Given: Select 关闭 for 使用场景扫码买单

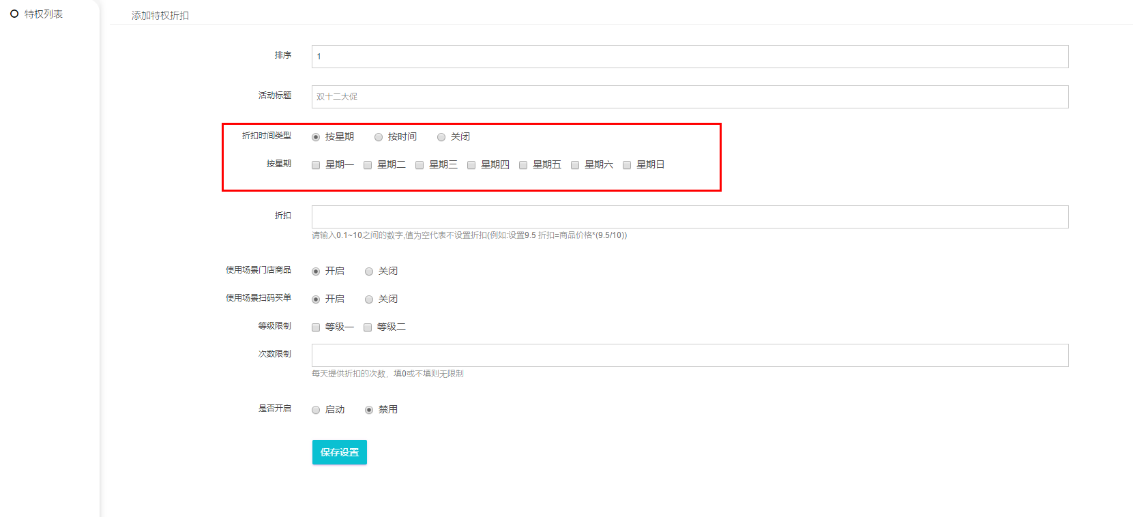Looking at the screenshot, I should (369, 299).
